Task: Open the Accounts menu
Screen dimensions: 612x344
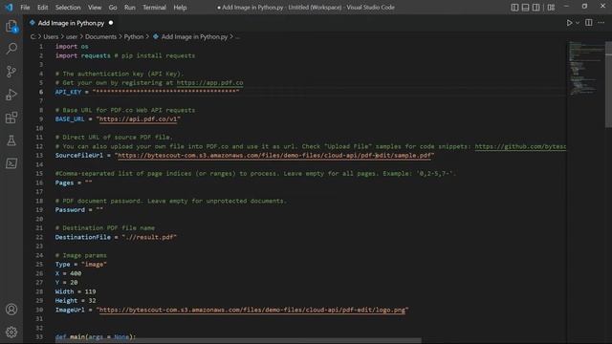Action: 11,310
